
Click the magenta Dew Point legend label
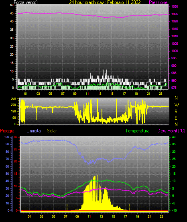(171, 131)
